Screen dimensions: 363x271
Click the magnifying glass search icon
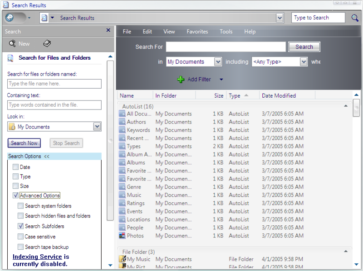tap(355, 18)
